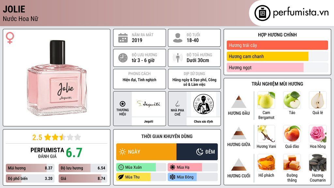This screenshot has width=334, height=188.
Task: Click the Độ lưu hương 6.54 rating bar
Action: coord(83,168)
